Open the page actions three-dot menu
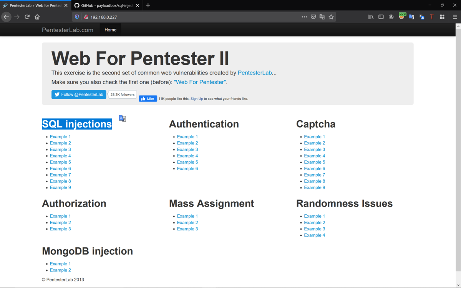This screenshot has height=288, width=461. coord(304,17)
